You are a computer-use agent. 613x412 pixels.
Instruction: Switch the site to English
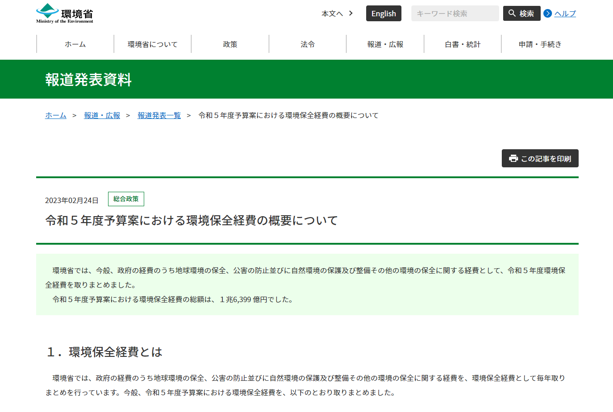[x=383, y=13]
